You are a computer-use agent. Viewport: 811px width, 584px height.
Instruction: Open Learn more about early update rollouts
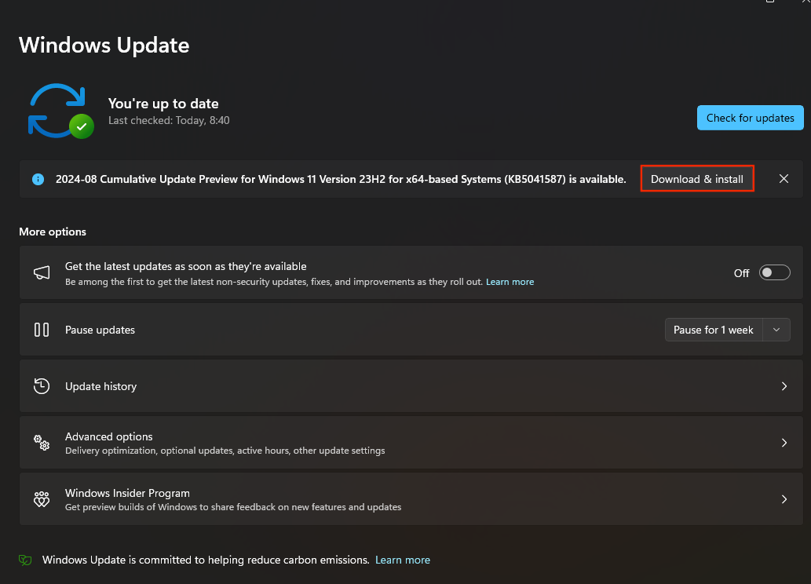pyautogui.click(x=510, y=281)
